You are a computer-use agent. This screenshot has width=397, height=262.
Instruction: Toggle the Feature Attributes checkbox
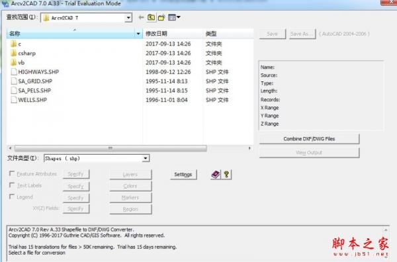12,173
